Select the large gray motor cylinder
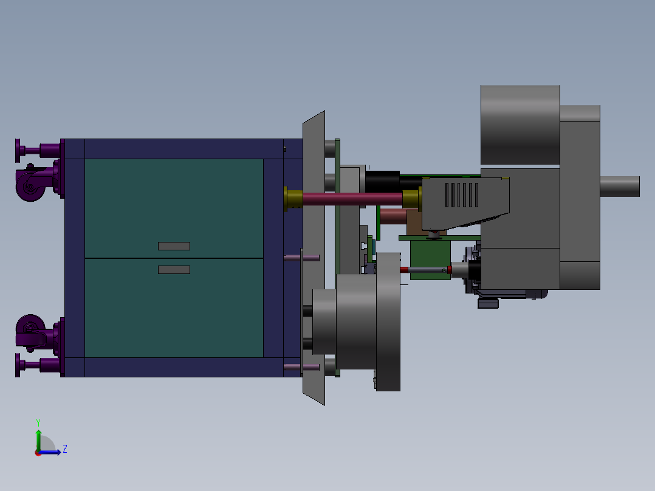Screen dimensions: 655x491 click(x=520, y=125)
